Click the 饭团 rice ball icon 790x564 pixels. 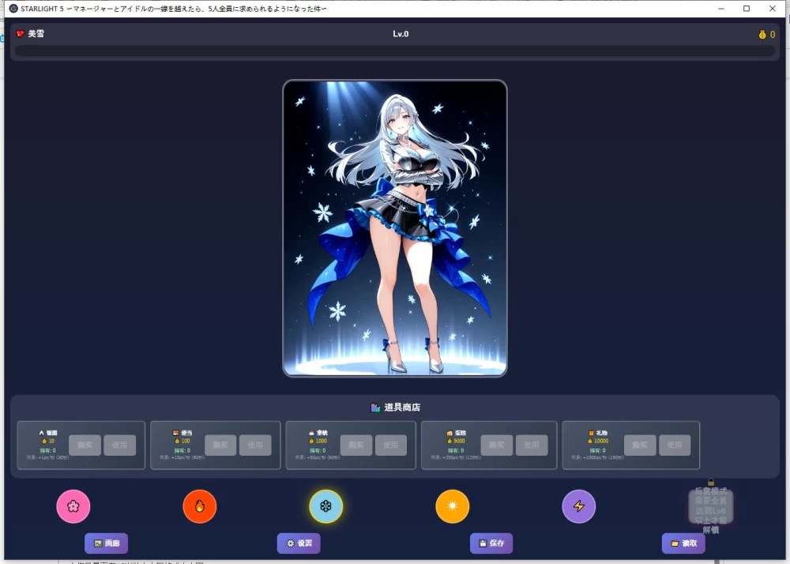tap(41, 433)
